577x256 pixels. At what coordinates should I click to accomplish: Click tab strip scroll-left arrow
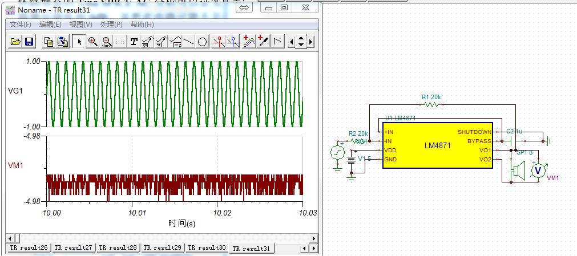coord(304,249)
